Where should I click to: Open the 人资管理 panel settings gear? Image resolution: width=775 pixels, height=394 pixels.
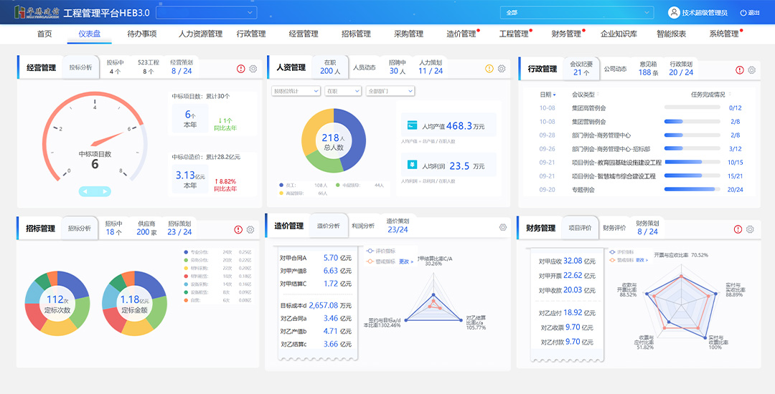tap(502, 69)
